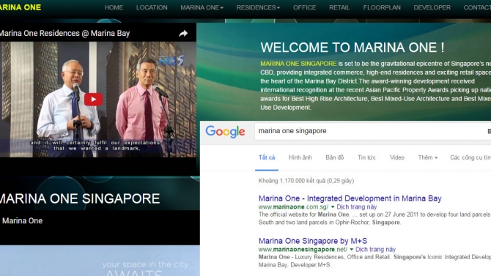
Task: Click the MARINA ONE SINGAPORE heading below the video
Action: point(80,198)
